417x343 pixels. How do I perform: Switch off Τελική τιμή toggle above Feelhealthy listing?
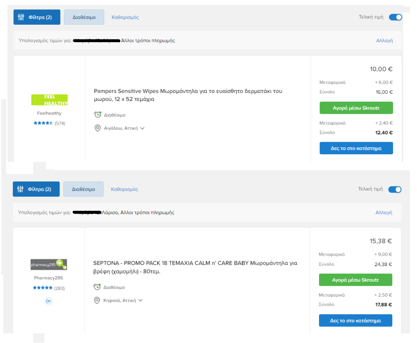[x=396, y=17]
